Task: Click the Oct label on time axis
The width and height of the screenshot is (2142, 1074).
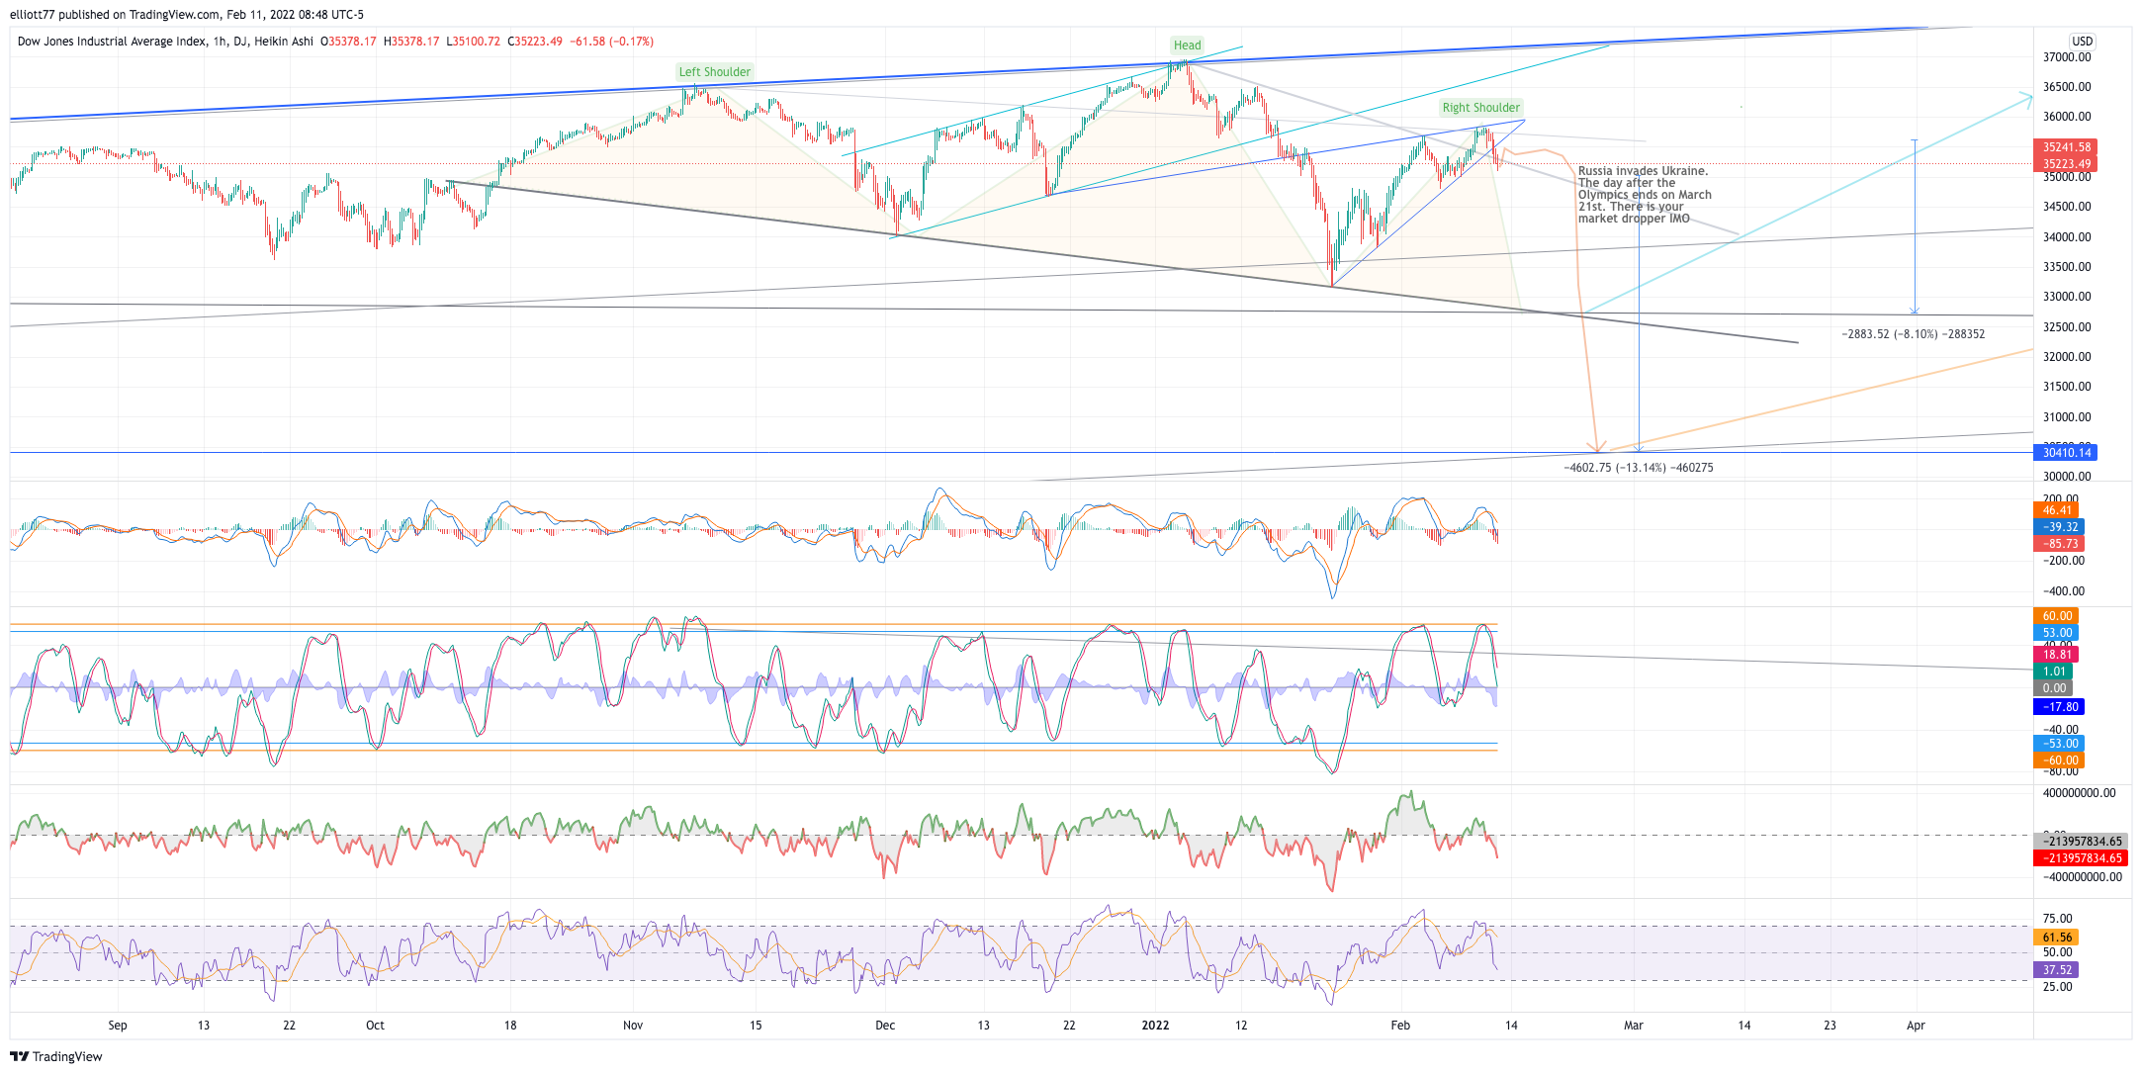Action: coord(375,1026)
